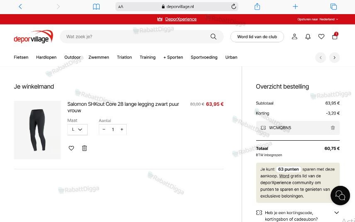Open the Sportvoeding category menu
Image resolution: width=355 pixels, height=222 pixels.
204,57
